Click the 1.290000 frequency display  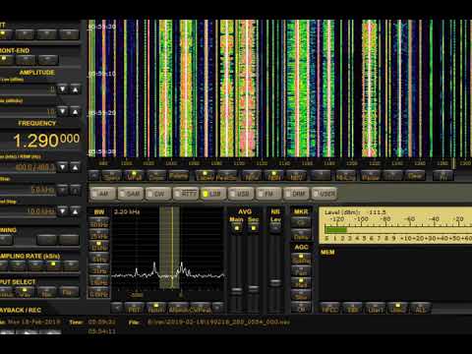(x=46, y=141)
